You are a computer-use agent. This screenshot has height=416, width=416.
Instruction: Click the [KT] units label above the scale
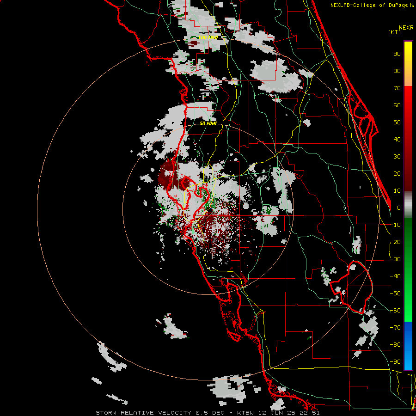pos(395,32)
